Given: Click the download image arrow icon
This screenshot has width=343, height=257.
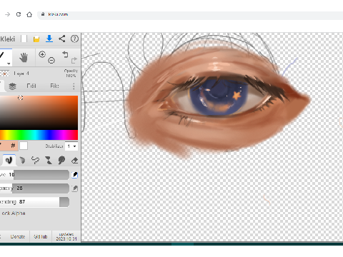Looking at the screenshot, I should (x=49, y=39).
